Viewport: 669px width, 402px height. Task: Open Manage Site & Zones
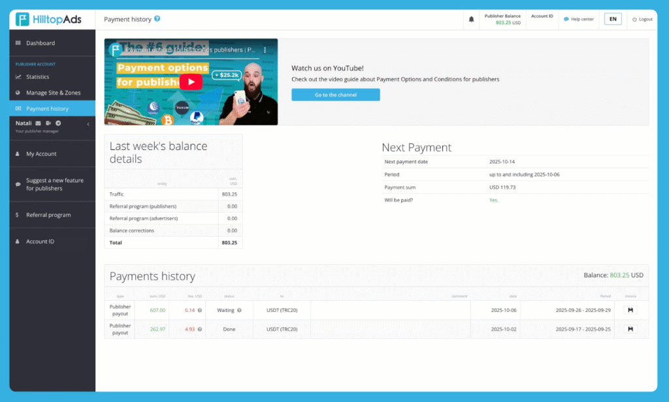[53, 93]
